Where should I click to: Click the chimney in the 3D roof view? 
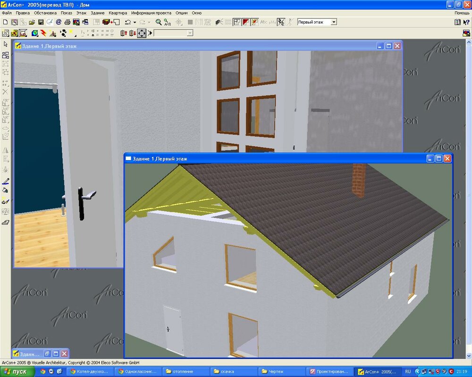click(359, 180)
